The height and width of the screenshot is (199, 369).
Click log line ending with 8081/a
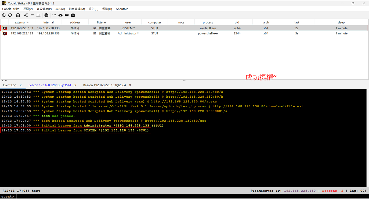pos(114,111)
